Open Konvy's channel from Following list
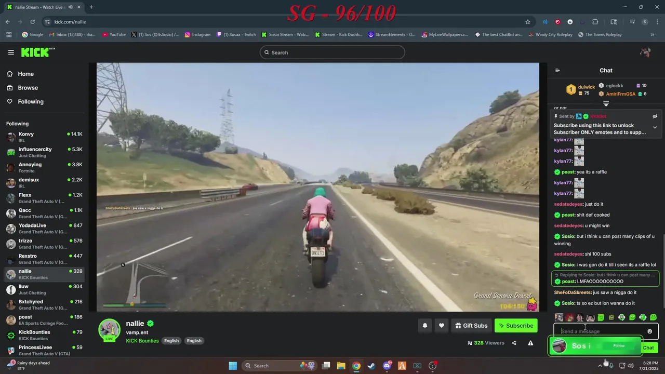This screenshot has width=665, height=374. pyautogui.click(x=44, y=137)
